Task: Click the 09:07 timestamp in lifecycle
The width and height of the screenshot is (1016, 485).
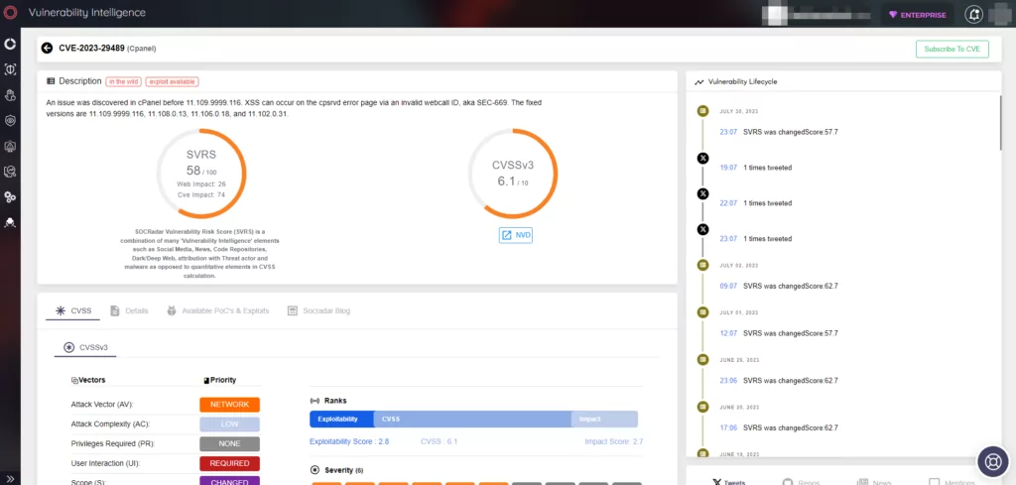Action: click(728, 286)
